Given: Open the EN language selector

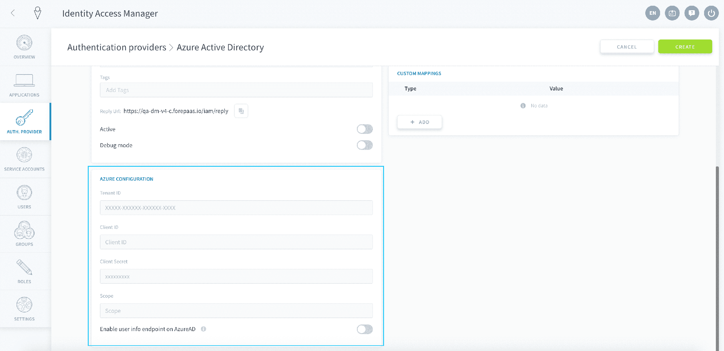Looking at the screenshot, I should click(653, 13).
